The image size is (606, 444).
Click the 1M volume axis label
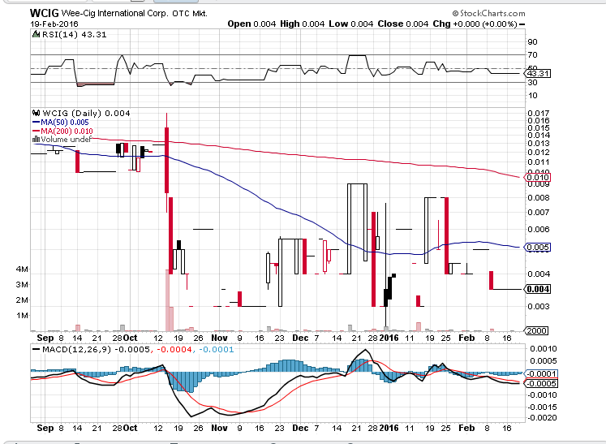tap(22, 316)
